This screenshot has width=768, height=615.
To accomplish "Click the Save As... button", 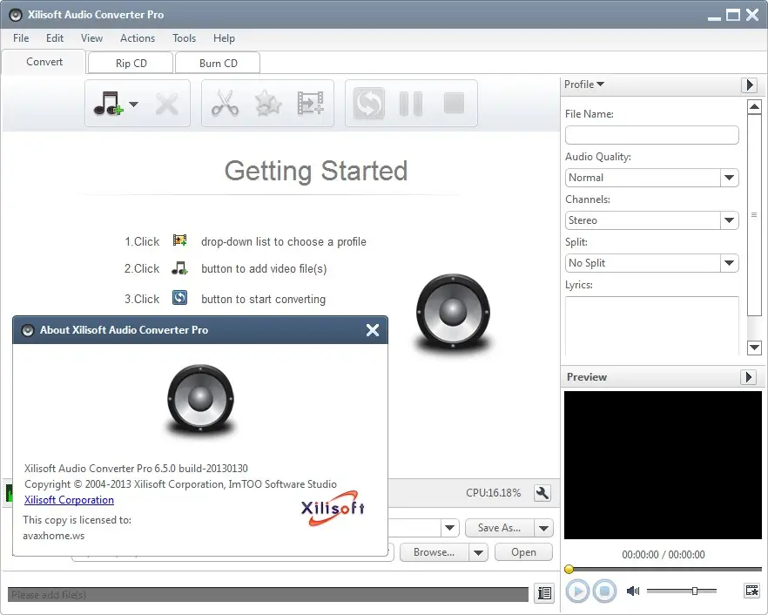I will coord(500,528).
